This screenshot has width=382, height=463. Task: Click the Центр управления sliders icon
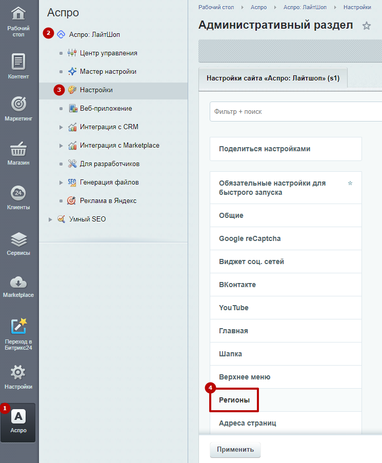point(72,53)
